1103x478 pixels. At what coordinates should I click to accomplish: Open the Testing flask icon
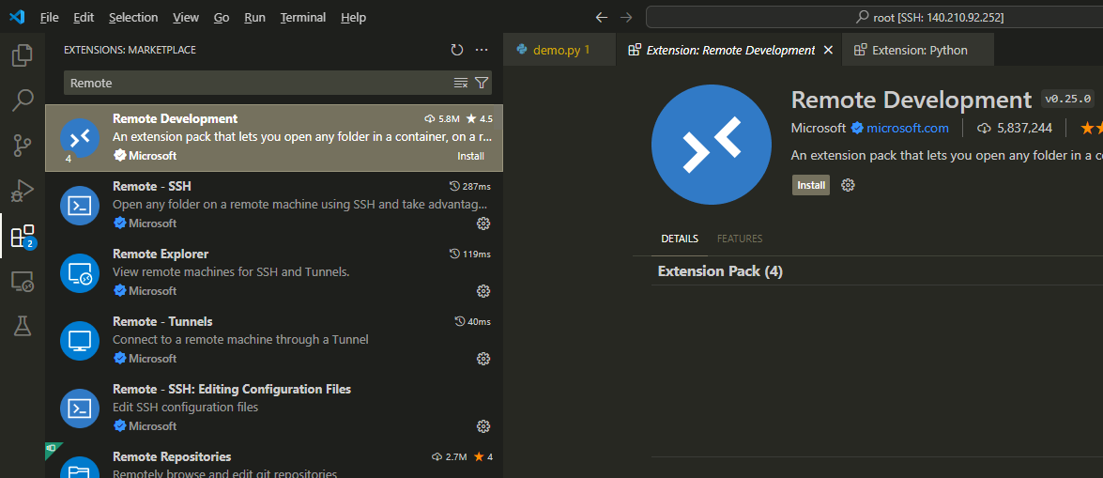coord(23,326)
